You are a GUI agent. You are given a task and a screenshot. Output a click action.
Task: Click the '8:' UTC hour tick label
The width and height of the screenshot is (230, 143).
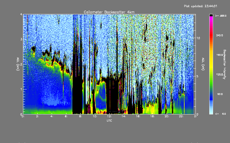coord(81,116)
